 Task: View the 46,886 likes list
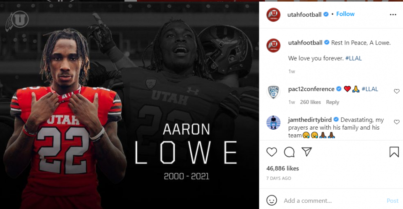coord(283,168)
